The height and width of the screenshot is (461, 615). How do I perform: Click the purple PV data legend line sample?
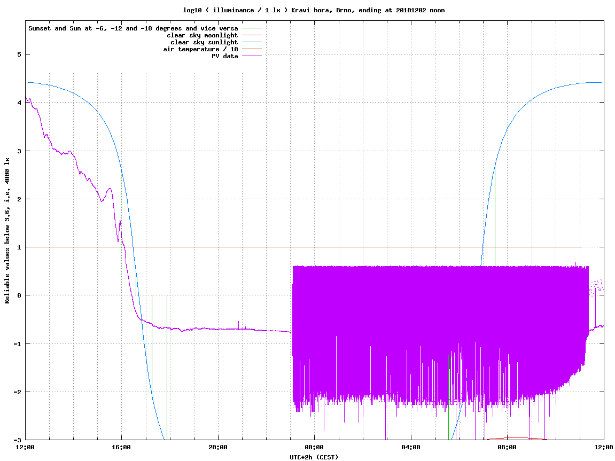(252, 56)
